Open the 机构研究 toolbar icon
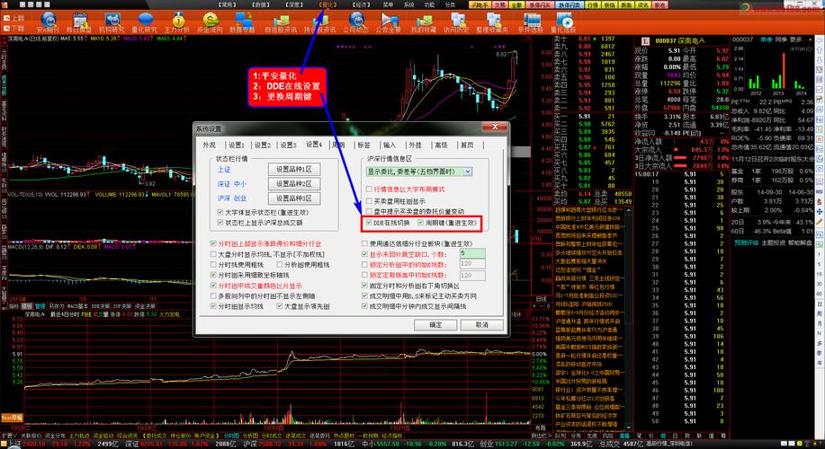 (111, 25)
